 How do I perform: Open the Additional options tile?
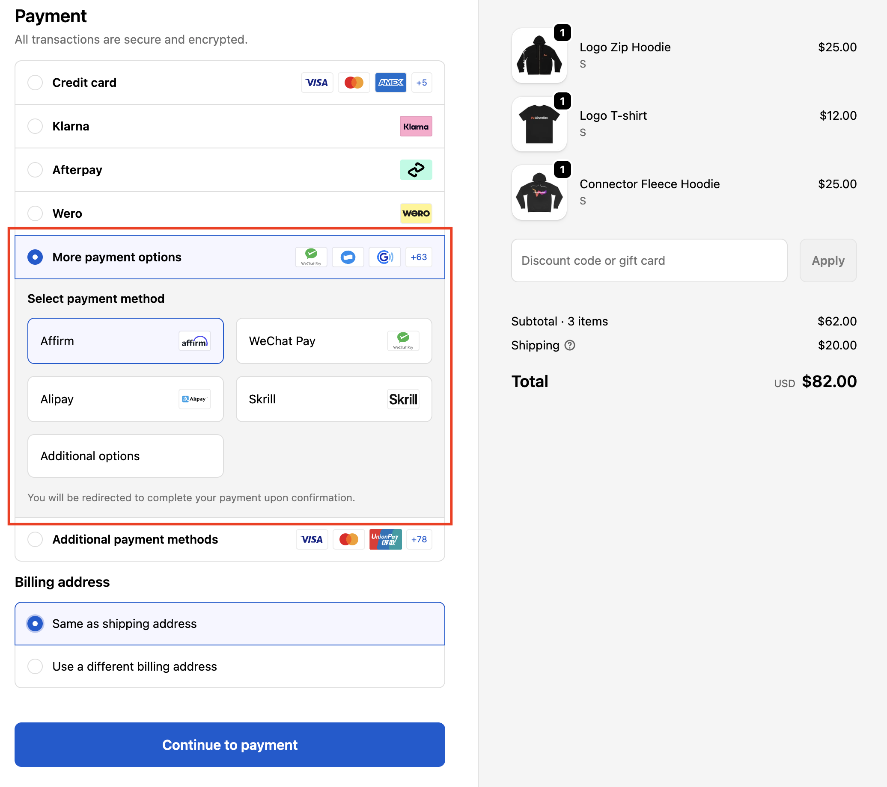[x=125, y=456]
